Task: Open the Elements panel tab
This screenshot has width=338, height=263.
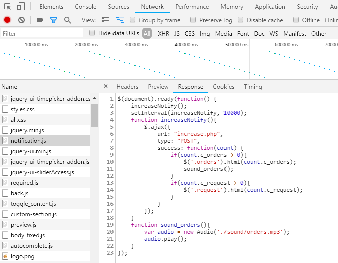Action: 51,7
